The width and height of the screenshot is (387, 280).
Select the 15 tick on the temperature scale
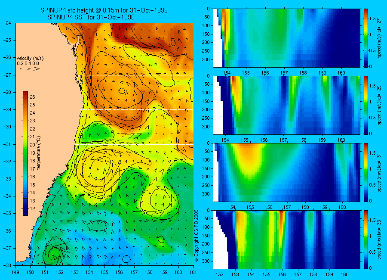(x=32, y=185)
